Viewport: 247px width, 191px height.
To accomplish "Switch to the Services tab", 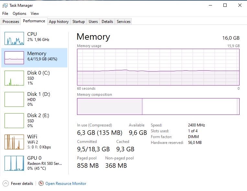I will (x=124, y=22).
